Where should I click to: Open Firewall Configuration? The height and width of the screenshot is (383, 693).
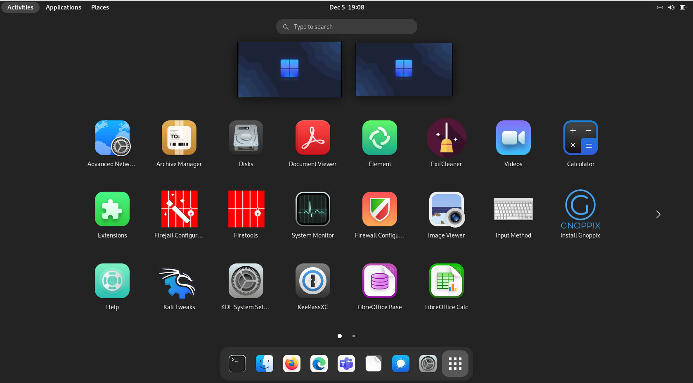[379, 209]
